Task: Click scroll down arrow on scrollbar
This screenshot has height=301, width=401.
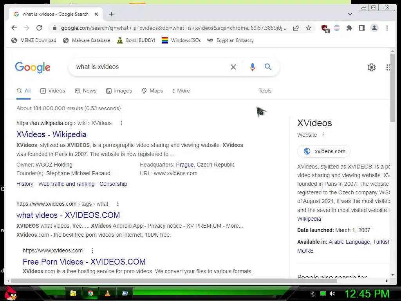Action: point(392,275)
